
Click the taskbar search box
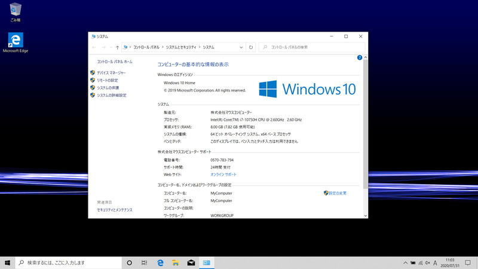(68, 262)
